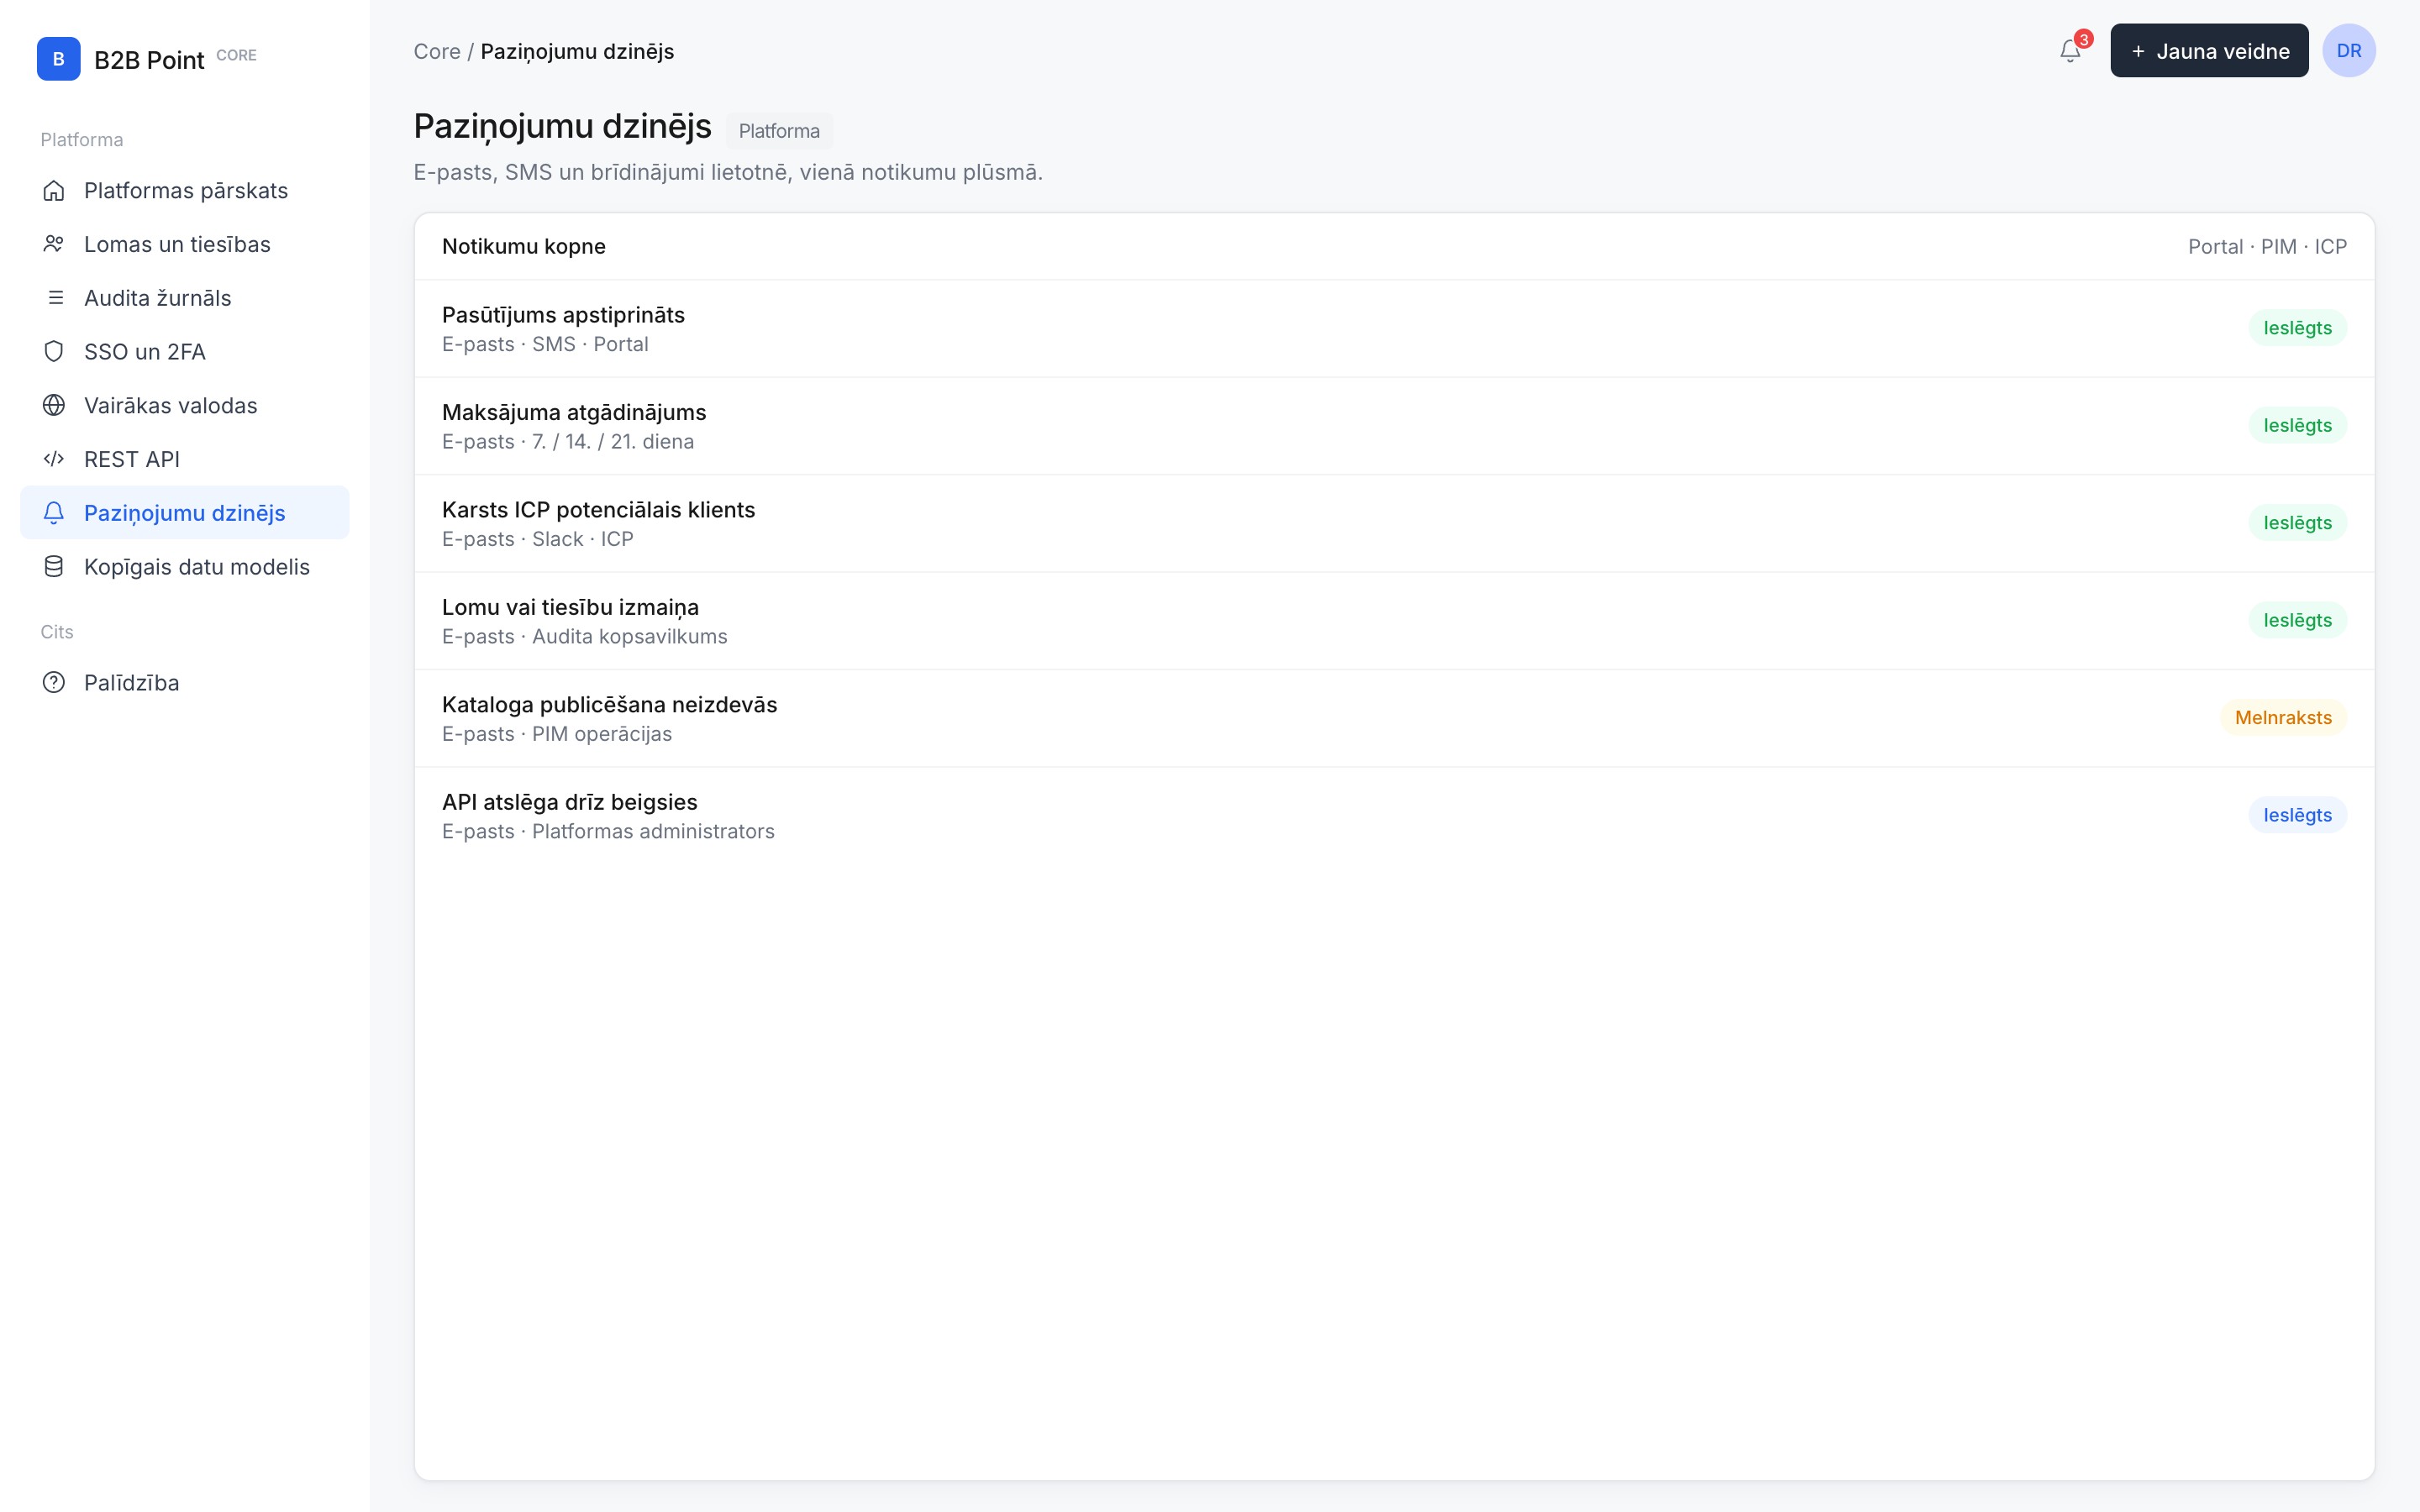Image resolution: width=2420 pixels, height=1512 pixels.
Task: Click the bell icon beside Paziņojumu dzinējs in sidebar
Action: pyautogui.click(x=54, y=513)
